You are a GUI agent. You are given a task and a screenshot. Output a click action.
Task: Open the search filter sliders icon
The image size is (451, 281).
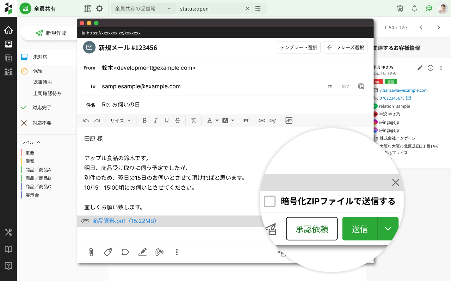(258, 8)
